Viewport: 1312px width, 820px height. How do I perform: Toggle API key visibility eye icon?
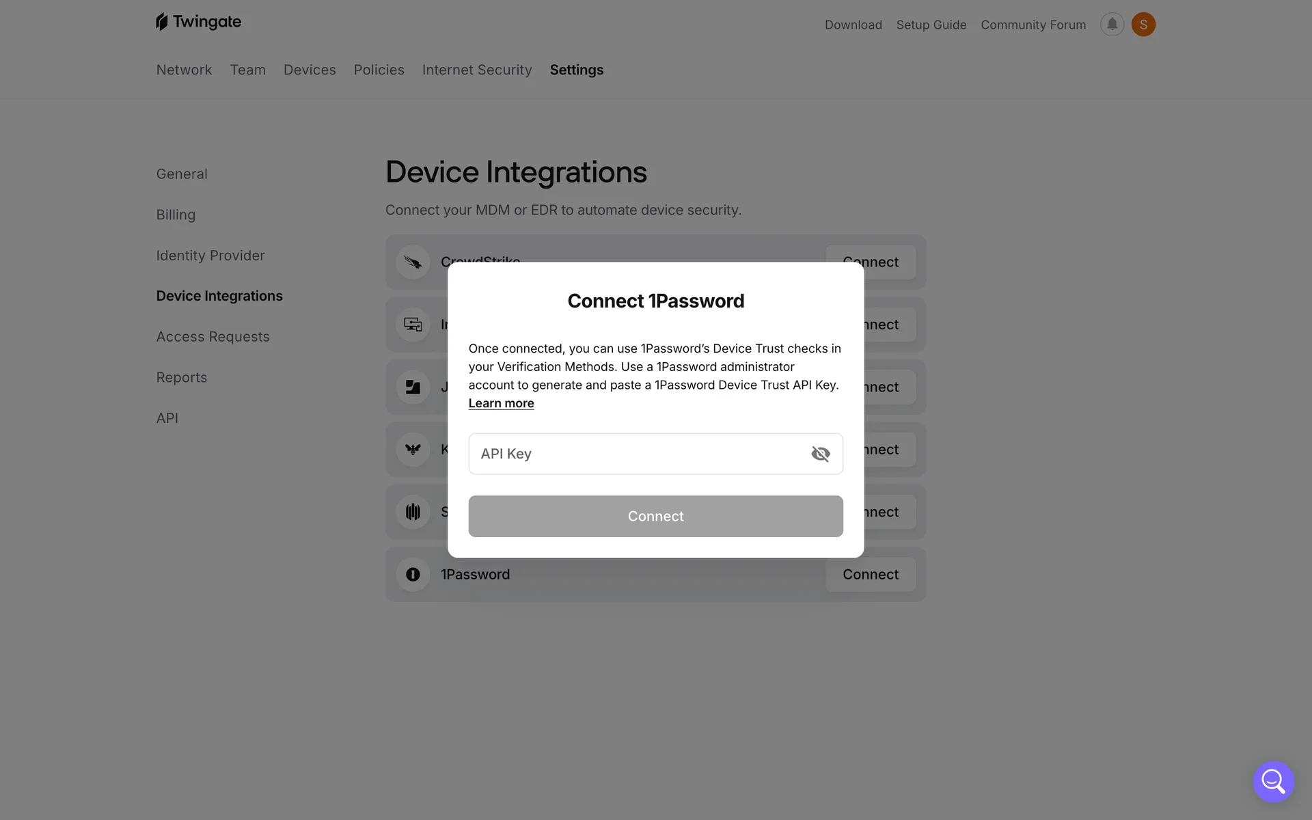pyautogui.click(x=820, y=454)
